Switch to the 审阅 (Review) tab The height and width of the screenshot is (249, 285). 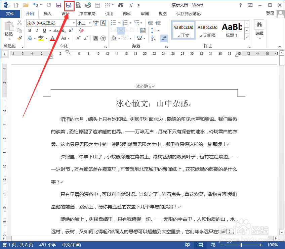145,14
